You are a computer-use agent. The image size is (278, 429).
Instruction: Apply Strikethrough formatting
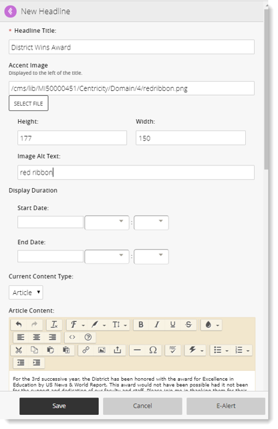pyautogui.click(x=188, y=325)
